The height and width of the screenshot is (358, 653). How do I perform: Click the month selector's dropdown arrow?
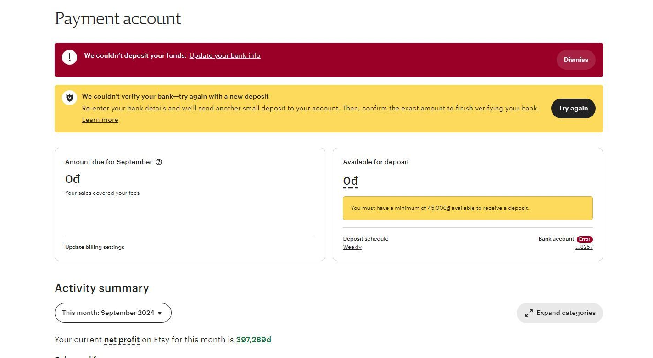click(x=160, y=313)
